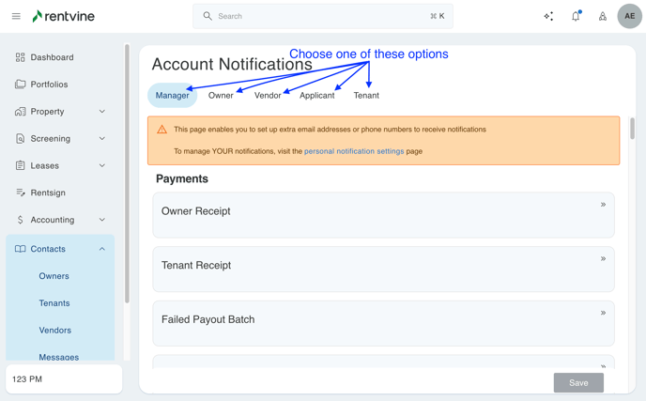646x401 pixels.
Task: Open the Dashboard sidebar item
Action: click(x=52, y=57)
